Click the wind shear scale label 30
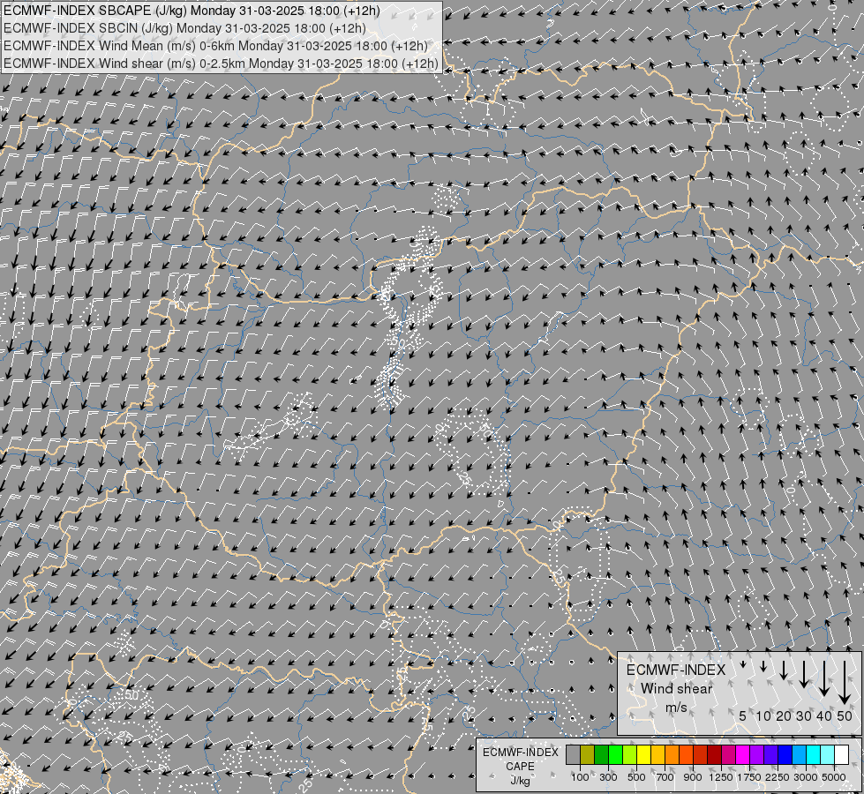 [x=804, y=715]
